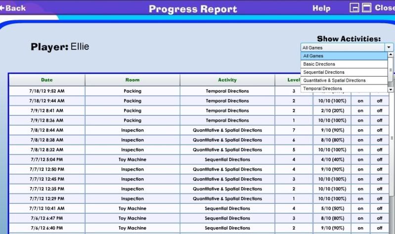Click the minimize window icon in header
This screenshot has width=395, height=234.
click(x=354, y=8)
